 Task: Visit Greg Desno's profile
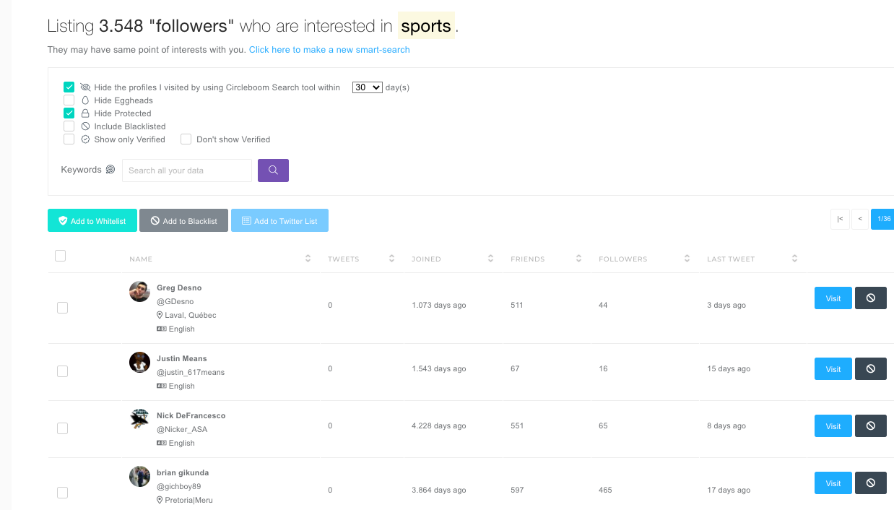pos(833,298)
